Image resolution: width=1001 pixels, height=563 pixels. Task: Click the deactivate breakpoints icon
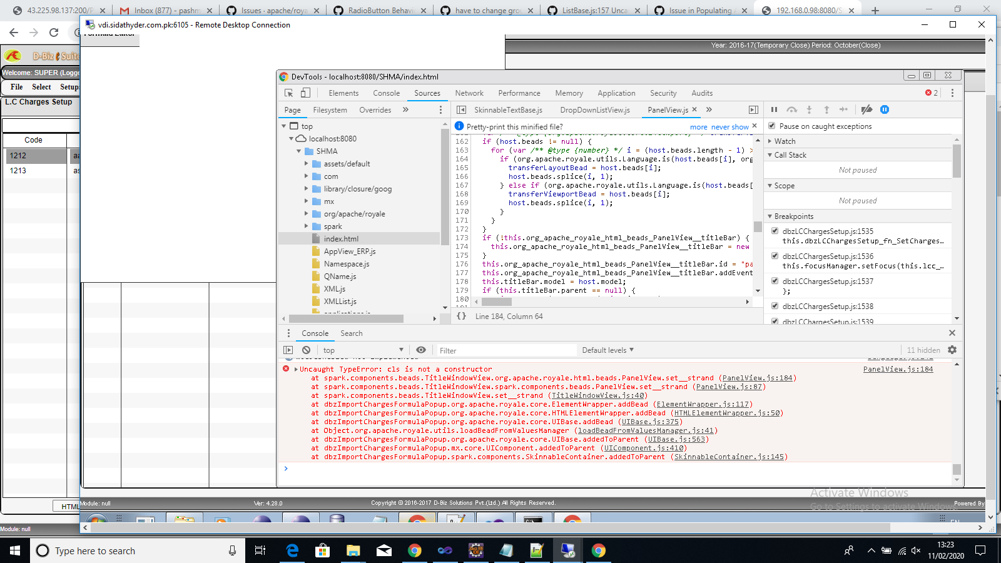click(x=866, y=109)
